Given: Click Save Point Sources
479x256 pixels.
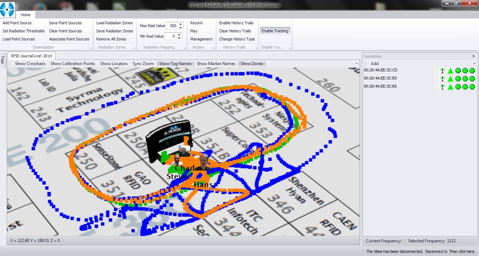Looking at the screenshot, I should click(x=65, y=23).
